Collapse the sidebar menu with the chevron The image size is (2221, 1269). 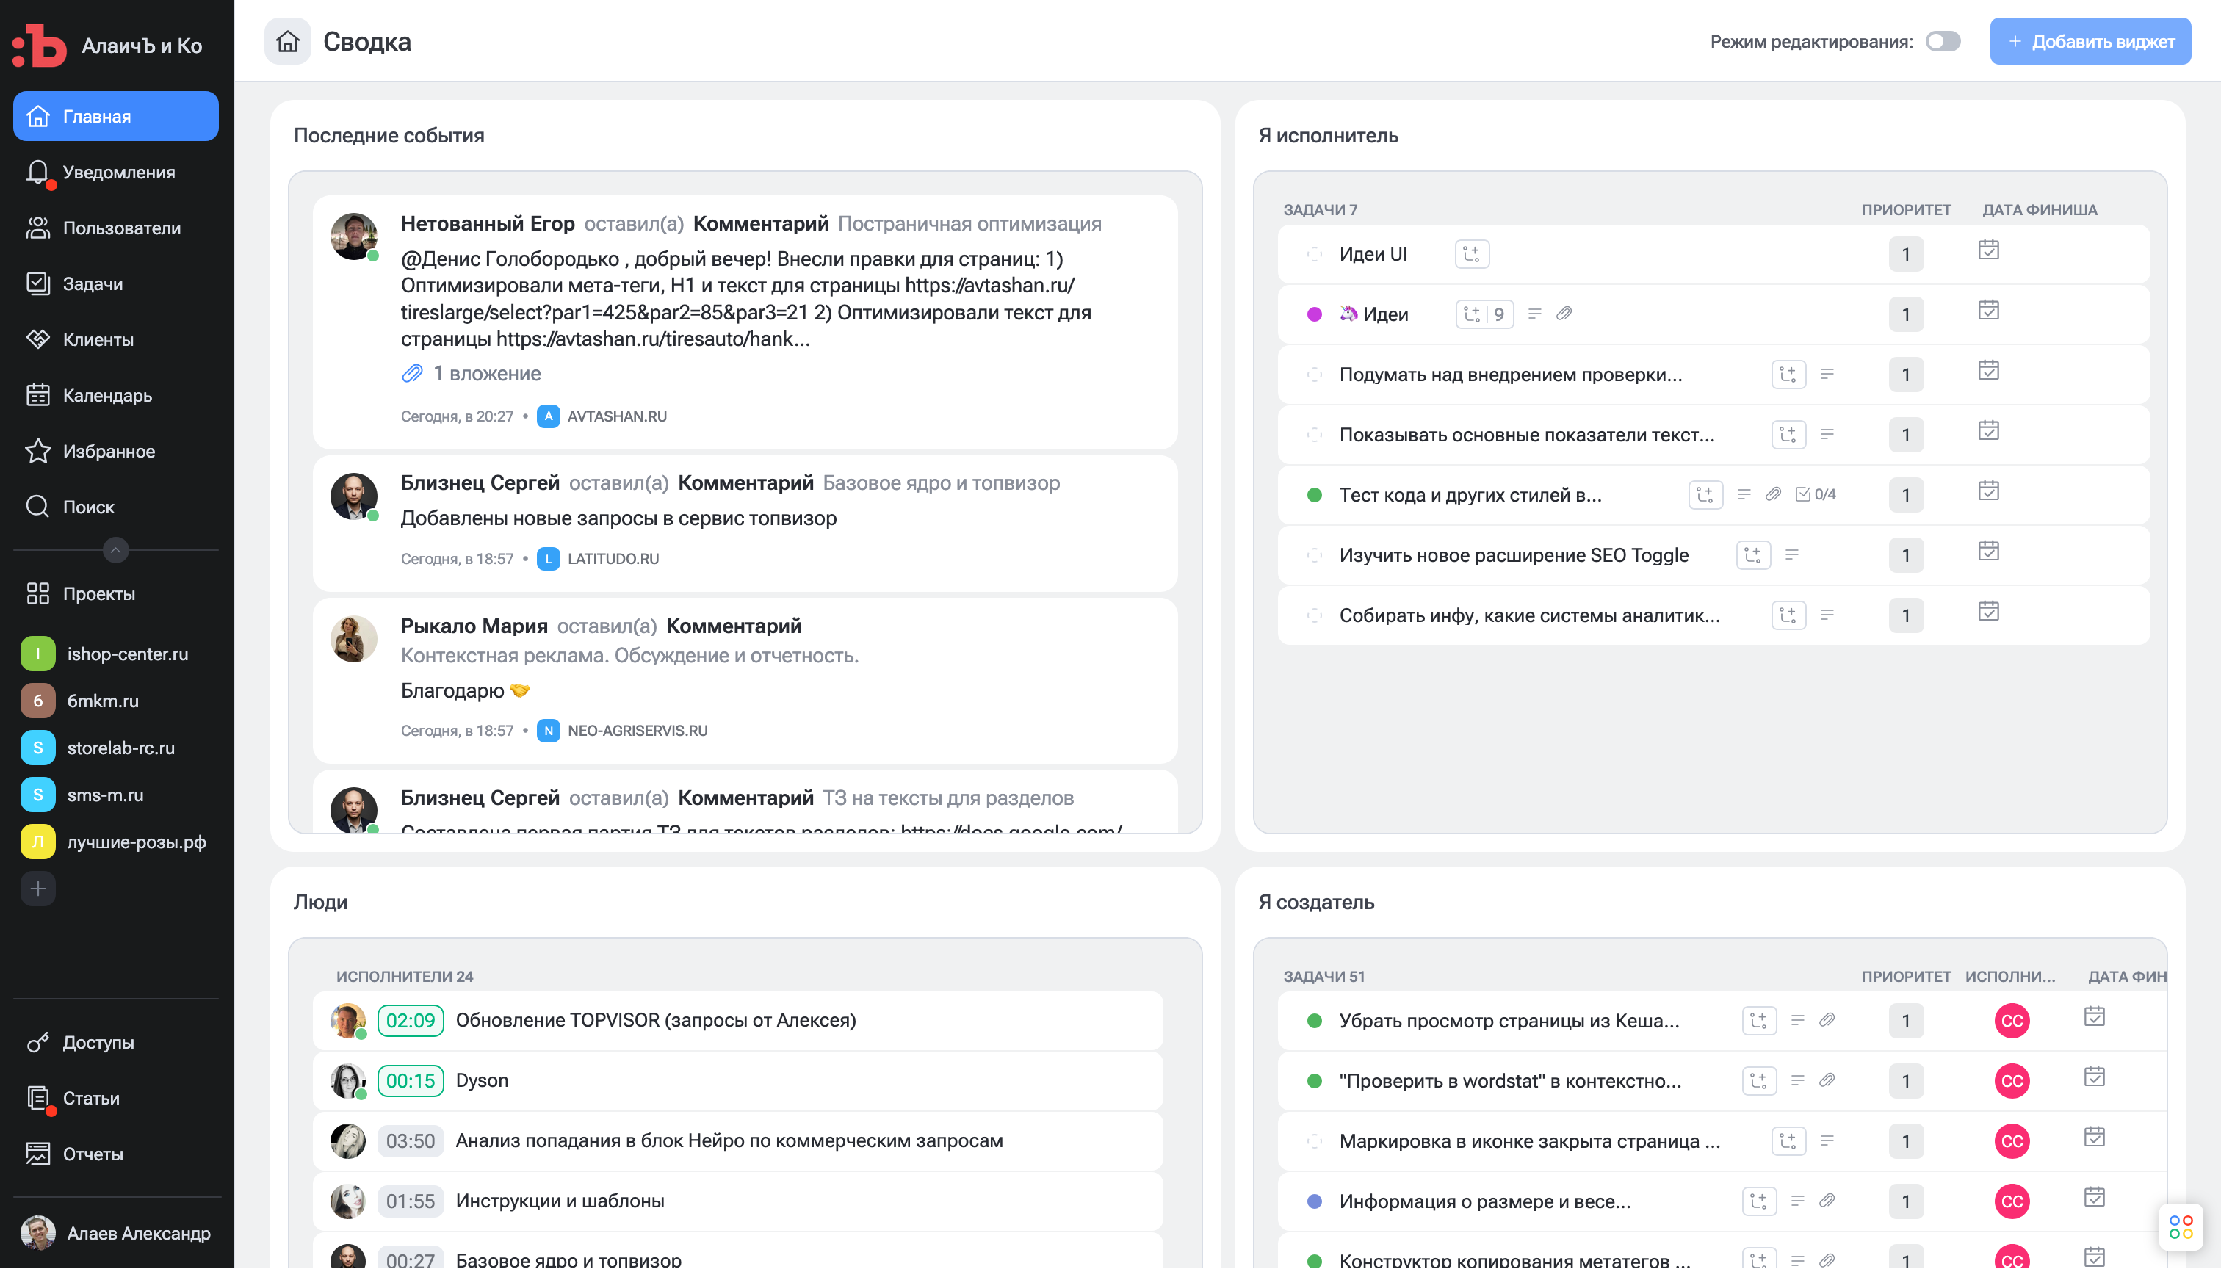point(115,550)
